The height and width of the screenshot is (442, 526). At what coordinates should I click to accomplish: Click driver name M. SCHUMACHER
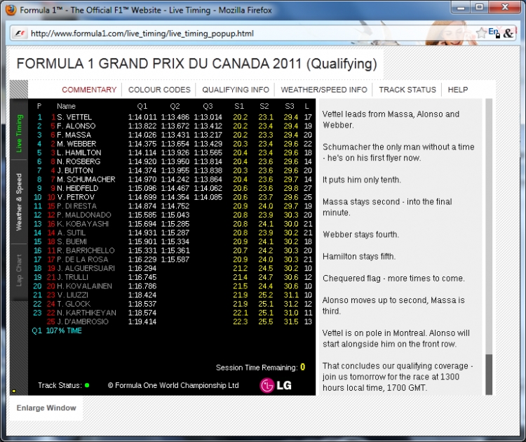coord(86,179)
